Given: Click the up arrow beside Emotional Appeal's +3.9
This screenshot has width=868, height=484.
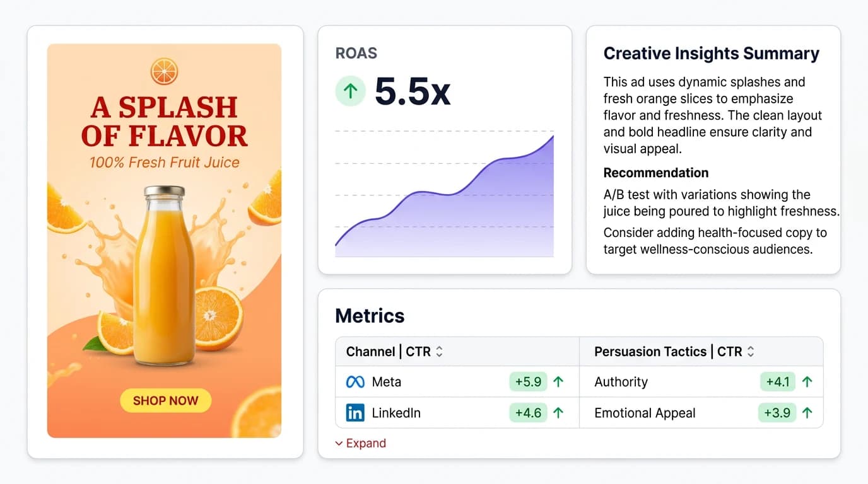Looking at the screenshot, I should 807,413.
